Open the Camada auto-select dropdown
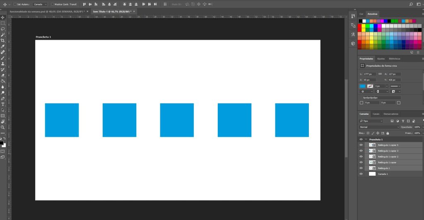424x220 pixels. [x=40, y=4]
